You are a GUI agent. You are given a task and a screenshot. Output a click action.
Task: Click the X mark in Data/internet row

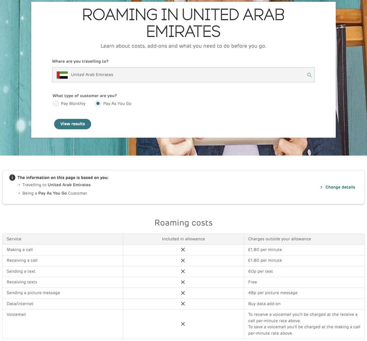(183, 304)
